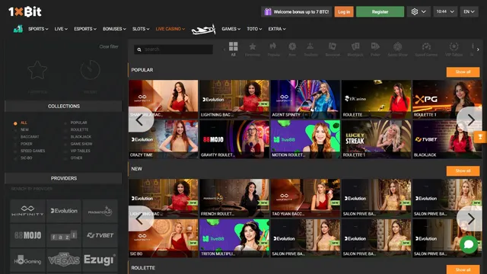The height and width of the screenshot is (274, 487).
Task: Click the Clear filter link
Action: (109, 46)
